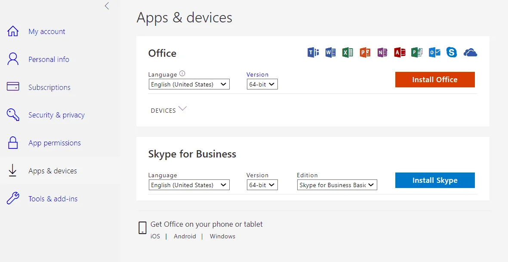Open the Skype for Business Version dropdown

click(x=262, y=185)
